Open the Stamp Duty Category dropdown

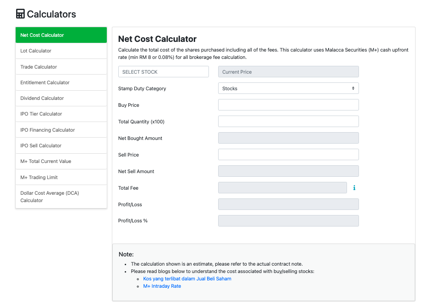288,88
